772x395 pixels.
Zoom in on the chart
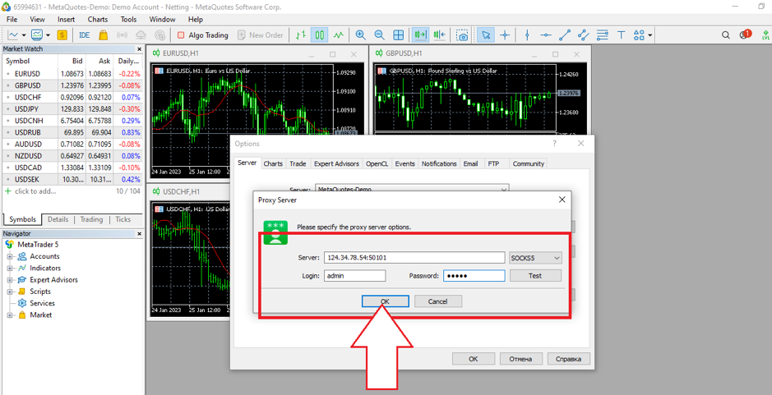pyautogui.click(x=360, y=35)
